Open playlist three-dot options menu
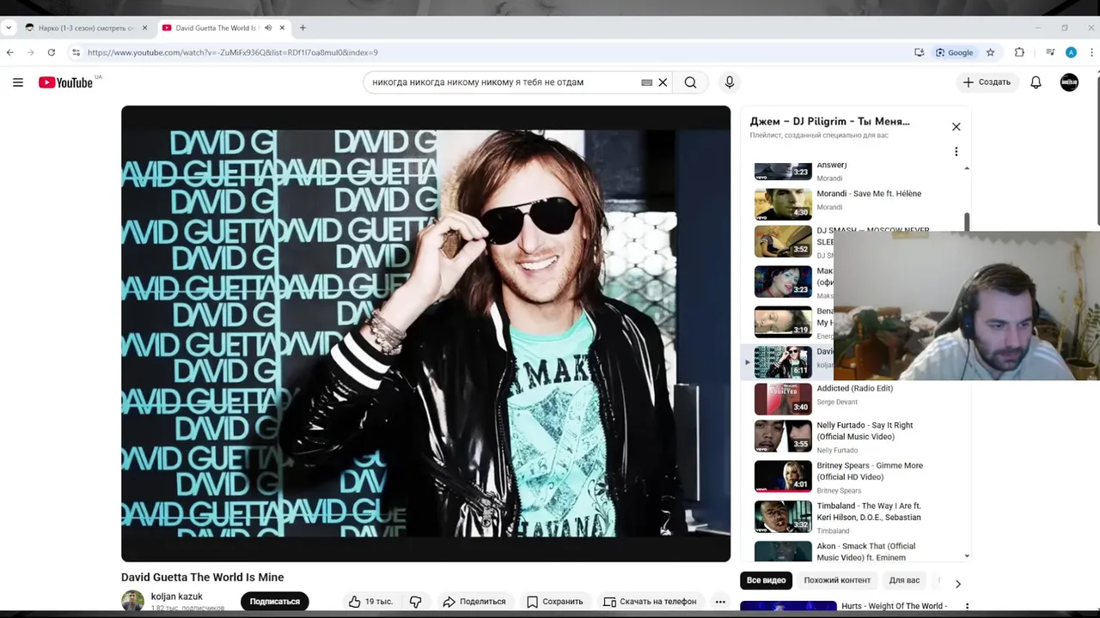The width and height of the screenshot is (1100, 618). (956, 152)
